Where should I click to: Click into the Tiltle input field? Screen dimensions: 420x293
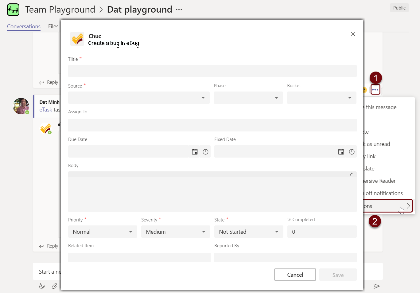(212, 71)
